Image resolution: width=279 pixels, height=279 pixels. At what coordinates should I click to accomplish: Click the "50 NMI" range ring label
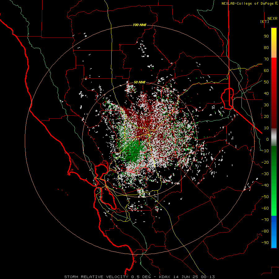pyautogui.click(x=139, y=82)
